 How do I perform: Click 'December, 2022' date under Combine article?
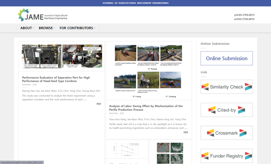tap(29, 85)
